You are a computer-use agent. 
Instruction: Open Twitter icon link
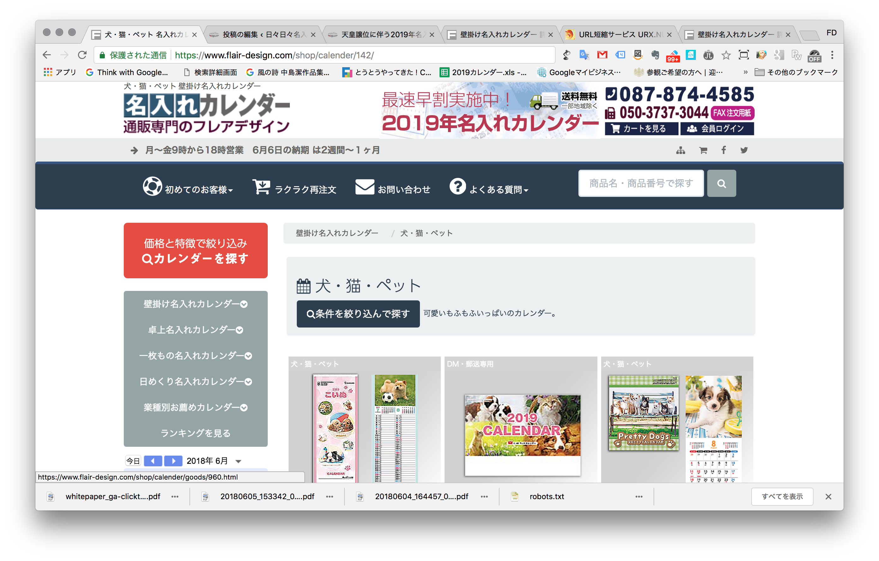click(x=744, y=150)
